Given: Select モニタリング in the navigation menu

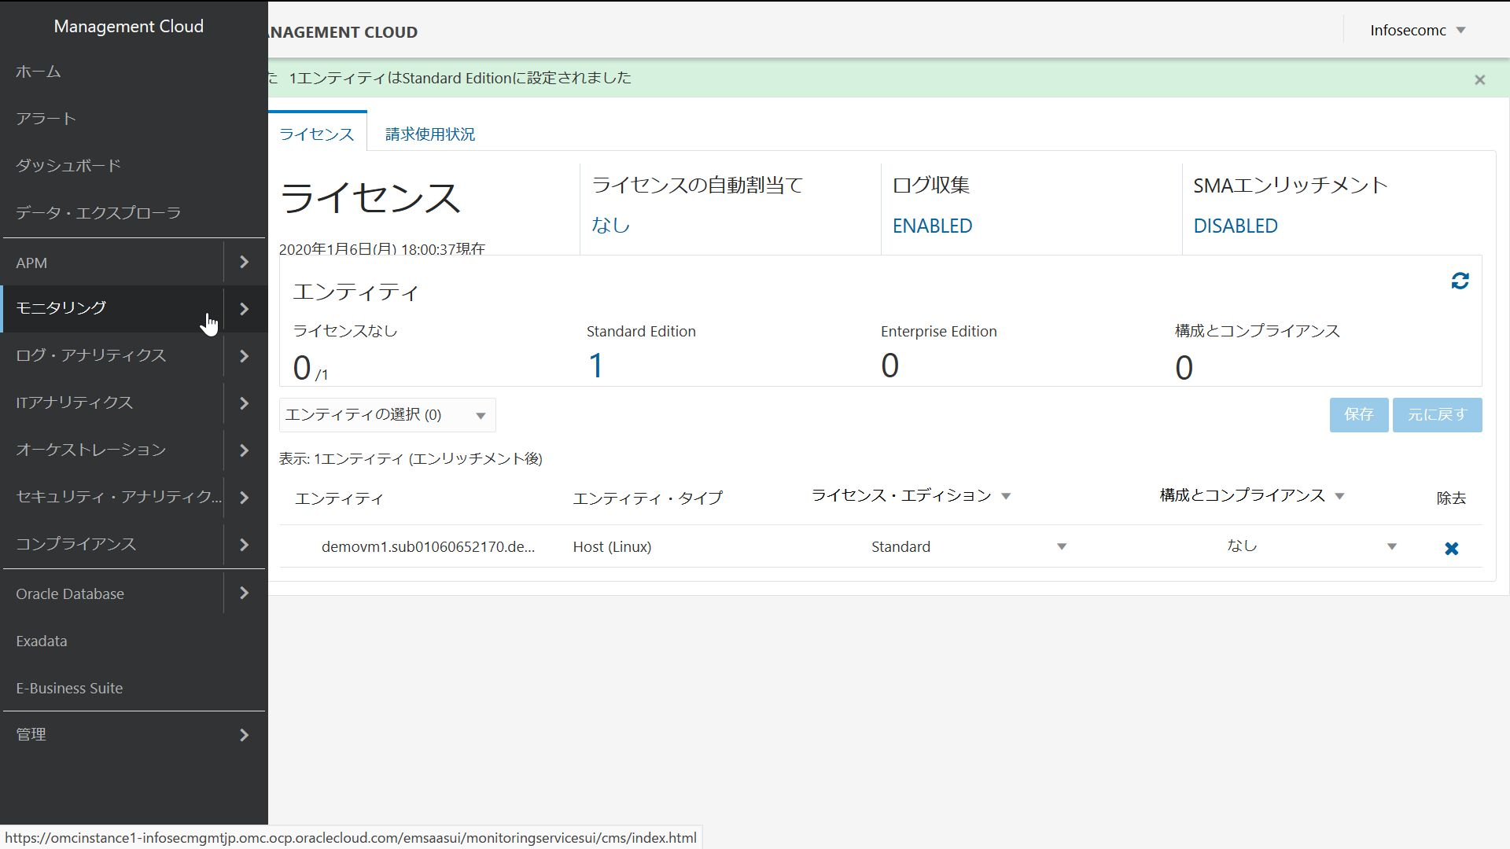Looking at the screenshot, I should 61,308.
